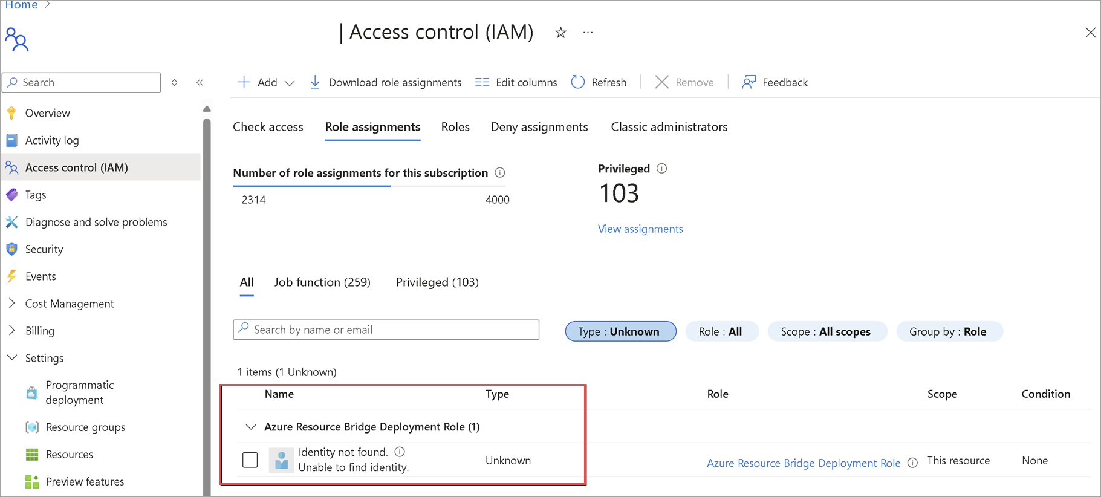1101x497 pixels.
Task: Open the Type : Unknown filter
Action: coord(620,331)
